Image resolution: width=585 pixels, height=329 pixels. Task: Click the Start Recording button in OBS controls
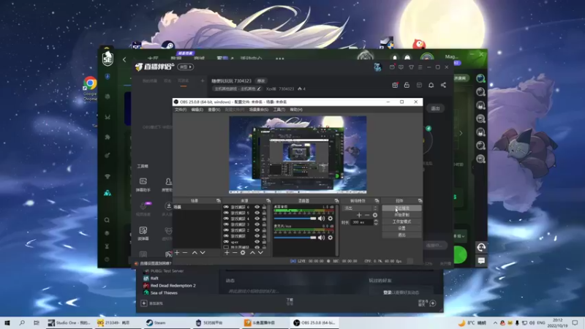coord(401,215)
